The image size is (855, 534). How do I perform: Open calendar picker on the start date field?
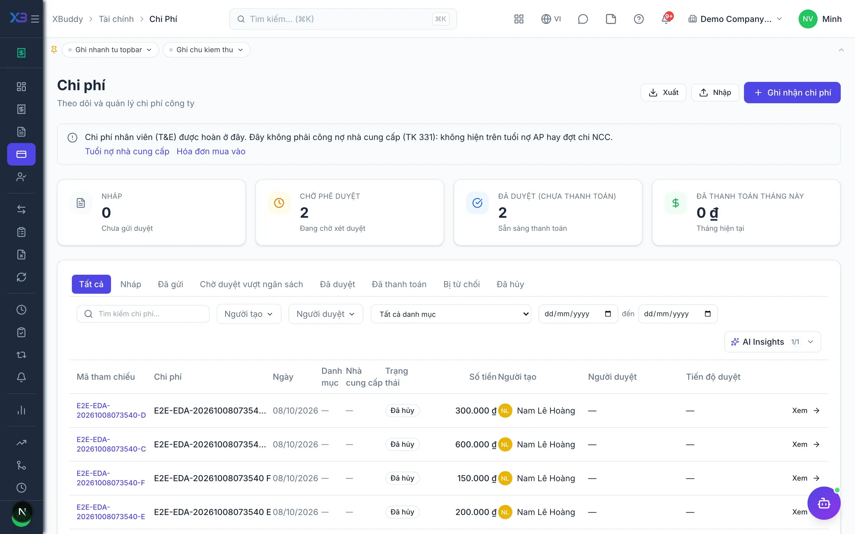608,314
